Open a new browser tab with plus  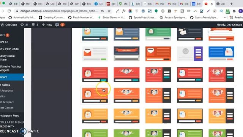tap(231, 4)
